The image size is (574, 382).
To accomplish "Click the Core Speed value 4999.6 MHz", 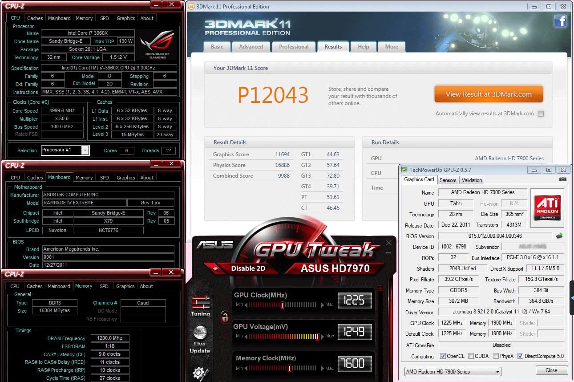I will pyautogui.click(x=62, y=111).
